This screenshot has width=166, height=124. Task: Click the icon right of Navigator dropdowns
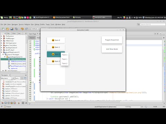[25, 78]
